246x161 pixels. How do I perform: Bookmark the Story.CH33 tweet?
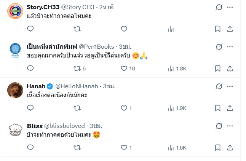pos(217,29)
